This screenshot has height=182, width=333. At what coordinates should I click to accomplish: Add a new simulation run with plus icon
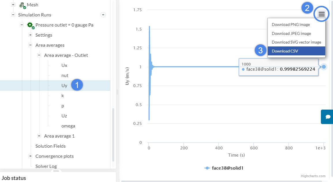coord(103,15)
